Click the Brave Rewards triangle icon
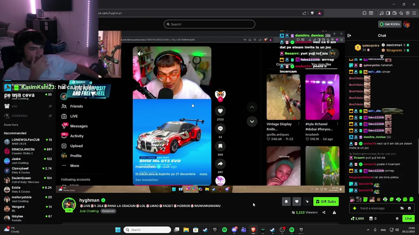The height and width of the screenshot is (235, 419). coord(319,13)
